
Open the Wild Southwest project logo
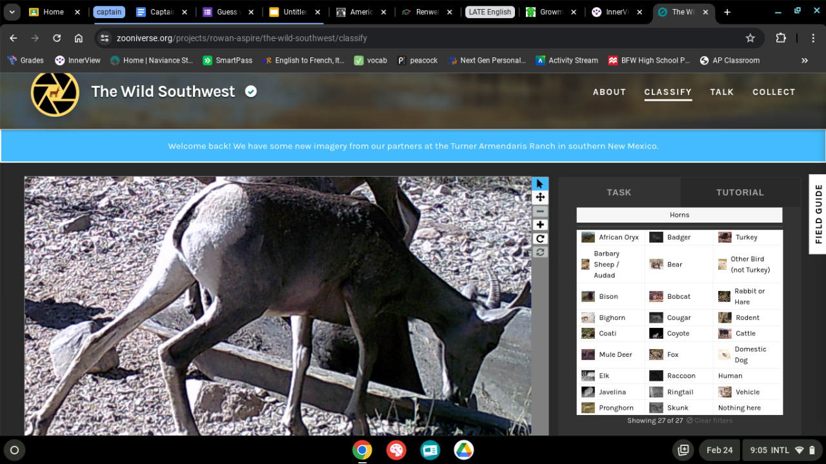pyautogui.click(x=55, y=92)
